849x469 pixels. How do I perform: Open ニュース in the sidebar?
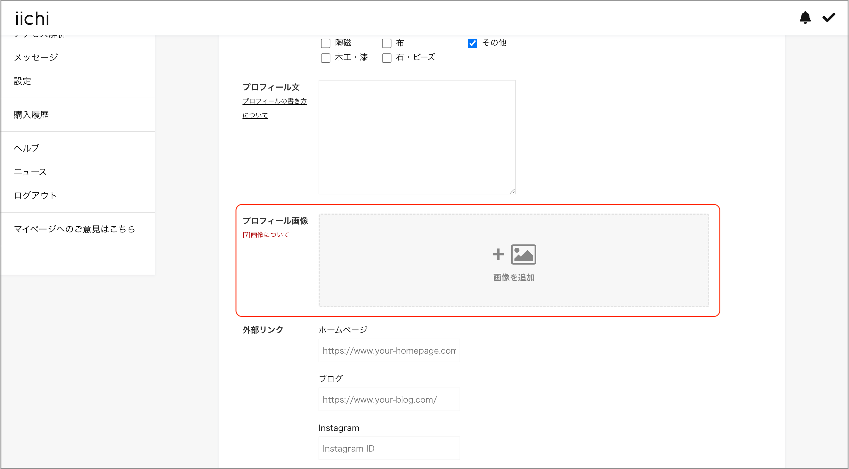30,172
